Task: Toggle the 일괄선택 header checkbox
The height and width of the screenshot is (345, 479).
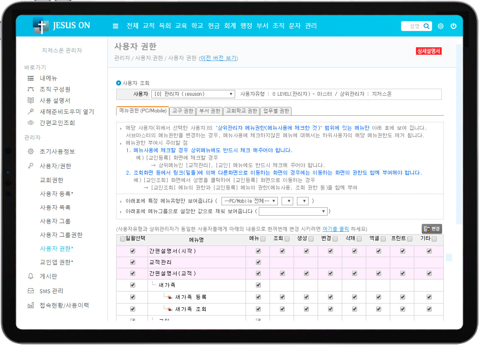Action: [122, 239]
